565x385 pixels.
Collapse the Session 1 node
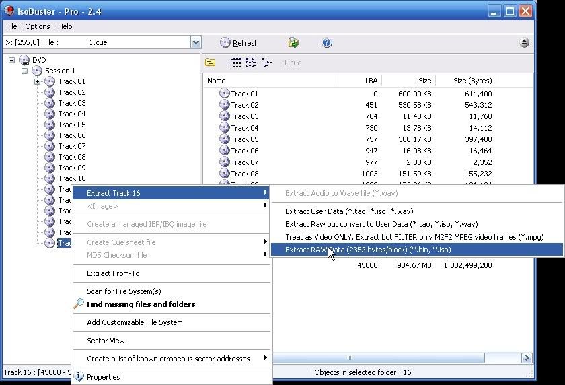pos(24,71)
